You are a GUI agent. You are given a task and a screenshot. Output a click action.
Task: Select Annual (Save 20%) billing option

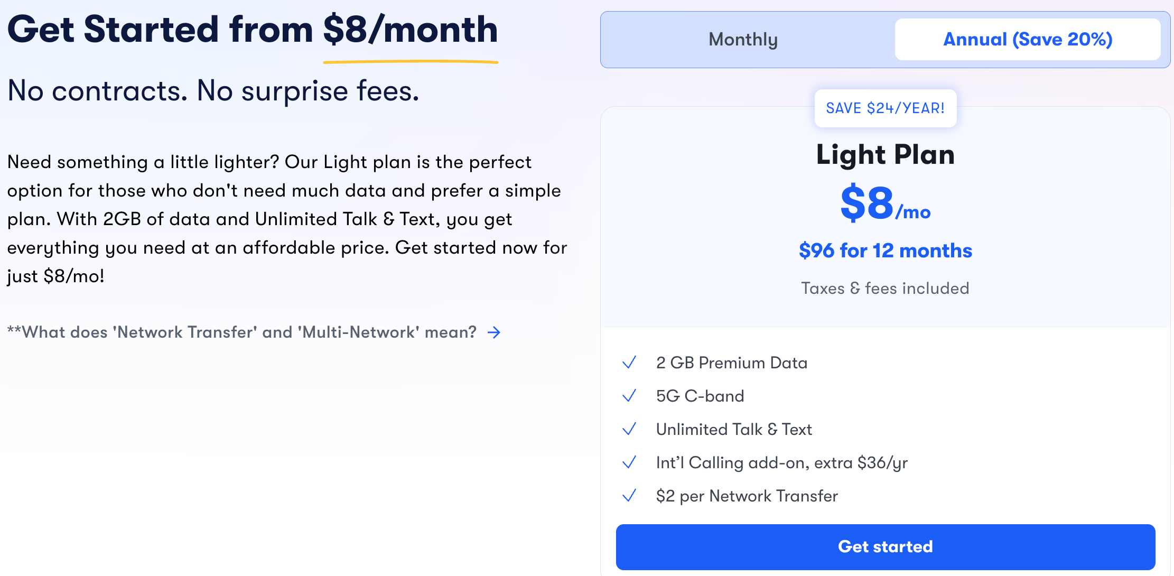[1027, 40]
